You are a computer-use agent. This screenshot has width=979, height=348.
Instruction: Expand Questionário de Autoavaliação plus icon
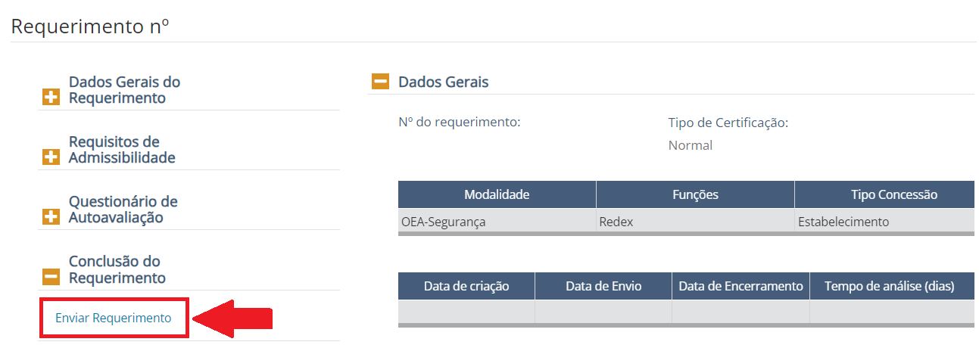[x=51, y=217]
